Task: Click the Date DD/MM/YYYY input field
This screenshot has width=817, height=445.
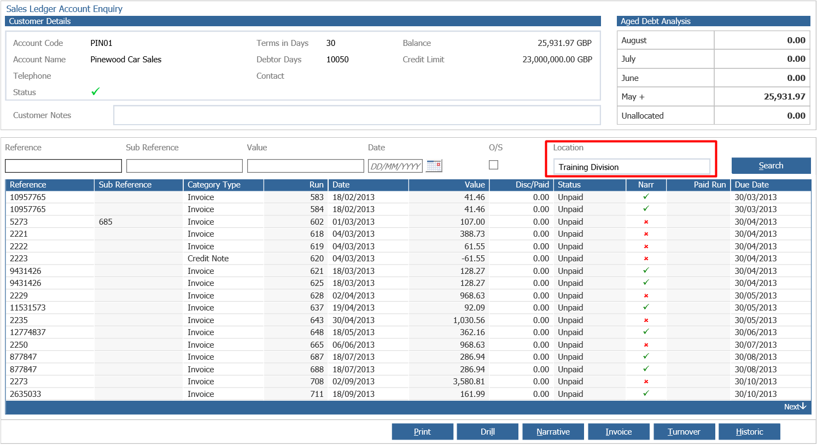Action: coord(395,166)
